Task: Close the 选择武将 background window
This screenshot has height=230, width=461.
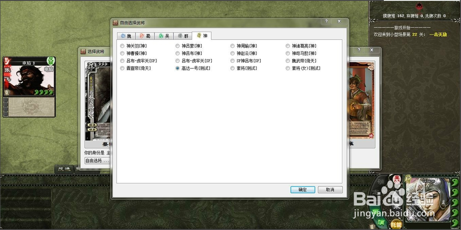Action: [x=372, y=50]
